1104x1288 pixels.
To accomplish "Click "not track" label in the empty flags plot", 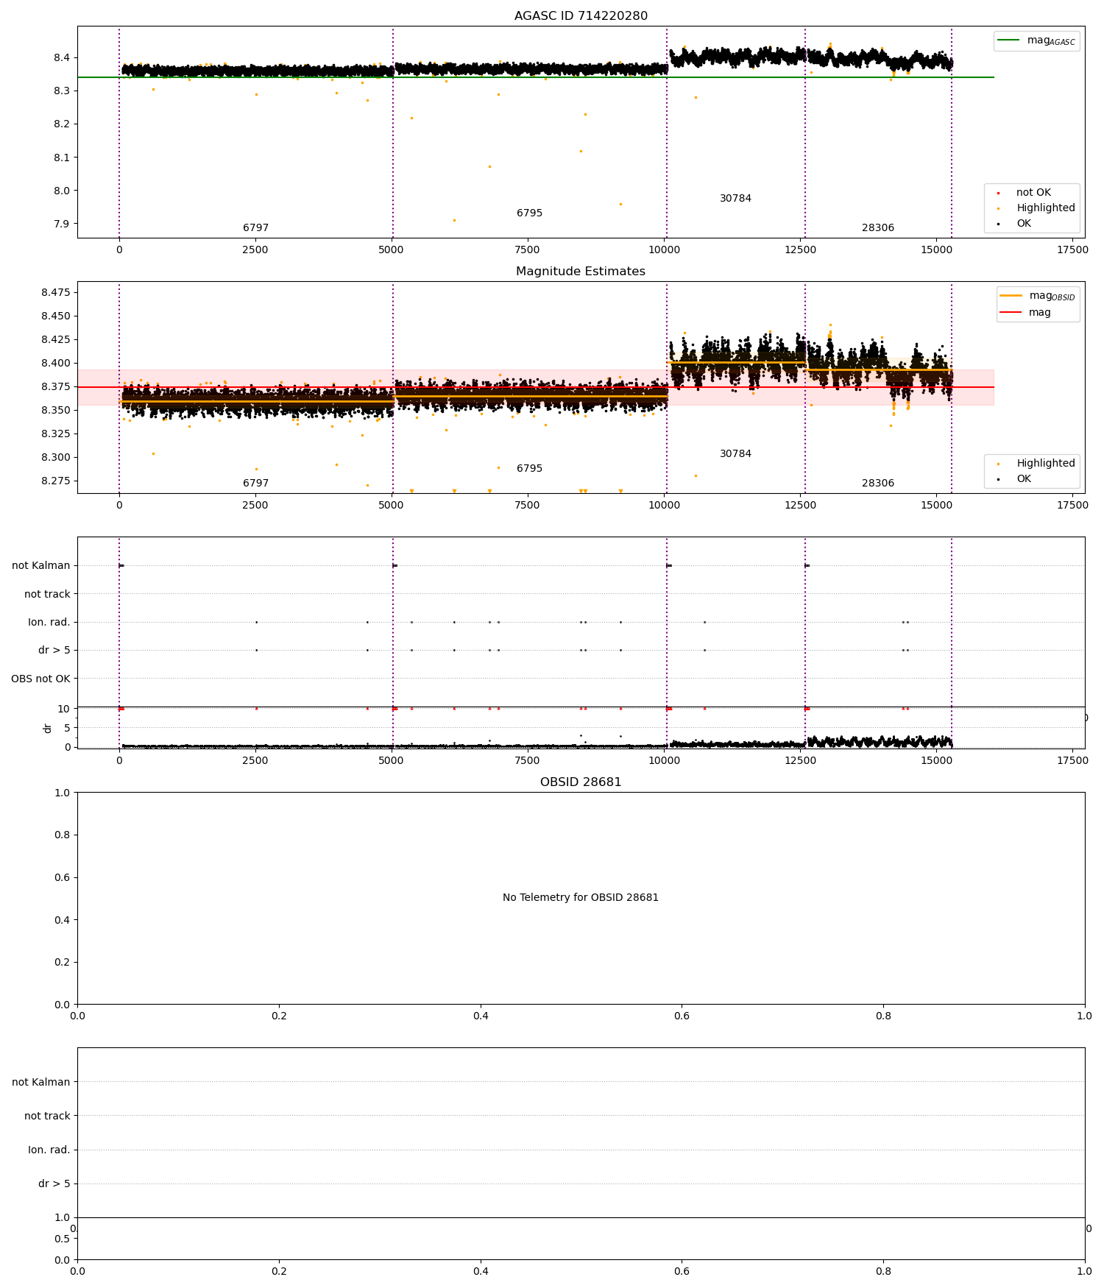I will click(x=47, y=1116).
